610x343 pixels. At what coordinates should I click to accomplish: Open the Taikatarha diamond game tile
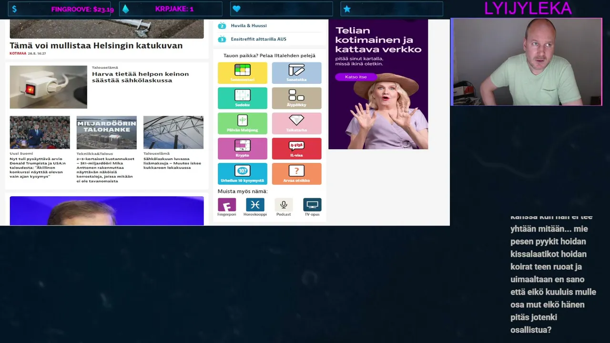click(x=296, y=123)
